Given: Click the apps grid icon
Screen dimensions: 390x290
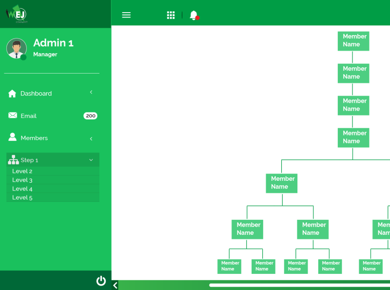Looking at the screenshot, I should coord(171,15).
